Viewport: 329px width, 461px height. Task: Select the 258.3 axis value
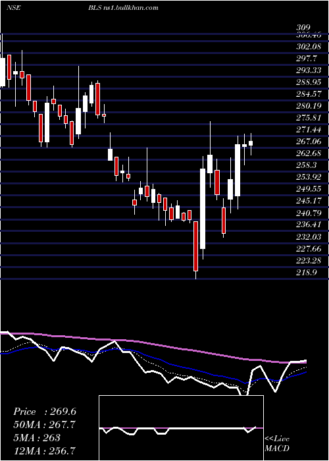tap(307, 165)
